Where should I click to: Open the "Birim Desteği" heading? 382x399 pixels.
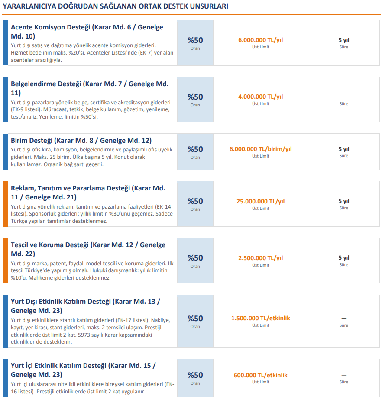coord(81,140)
